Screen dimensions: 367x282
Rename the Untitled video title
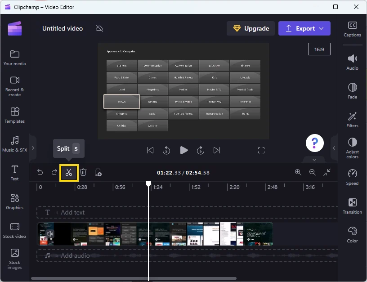pos(63,28)
